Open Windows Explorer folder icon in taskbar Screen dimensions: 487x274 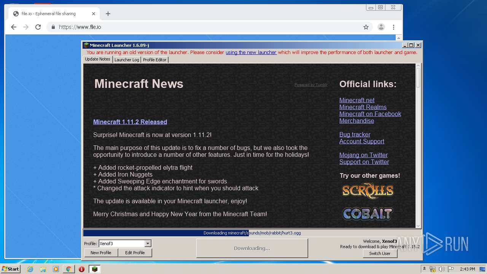[x=43, y=269]
